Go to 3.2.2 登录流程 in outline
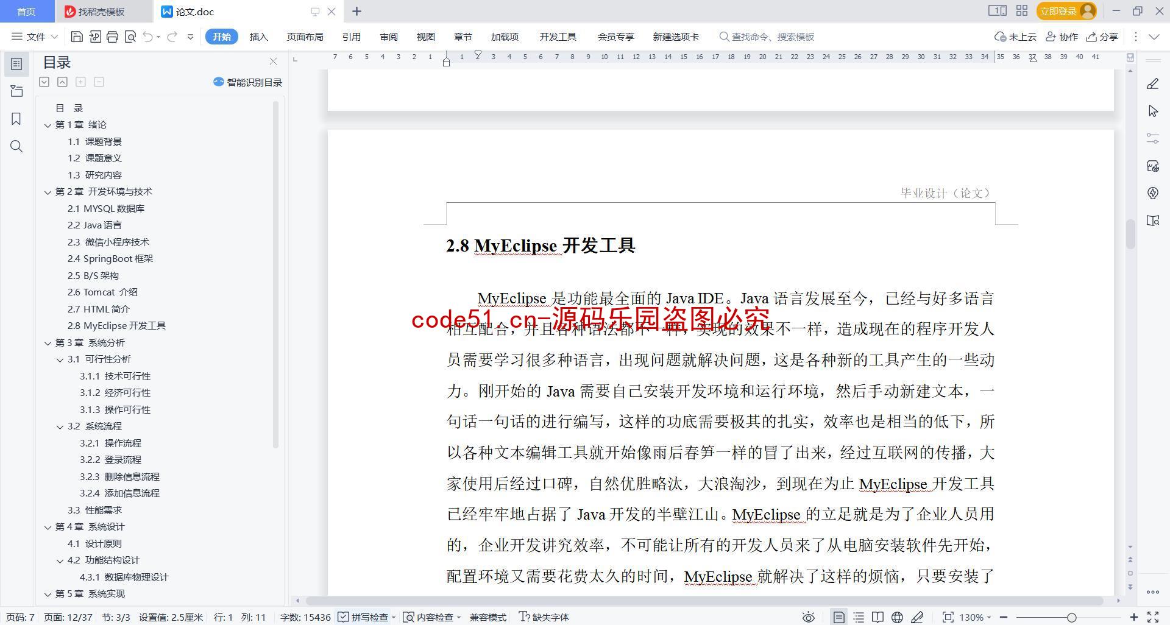Screen dimensions: 1170x625 [110, 460]
